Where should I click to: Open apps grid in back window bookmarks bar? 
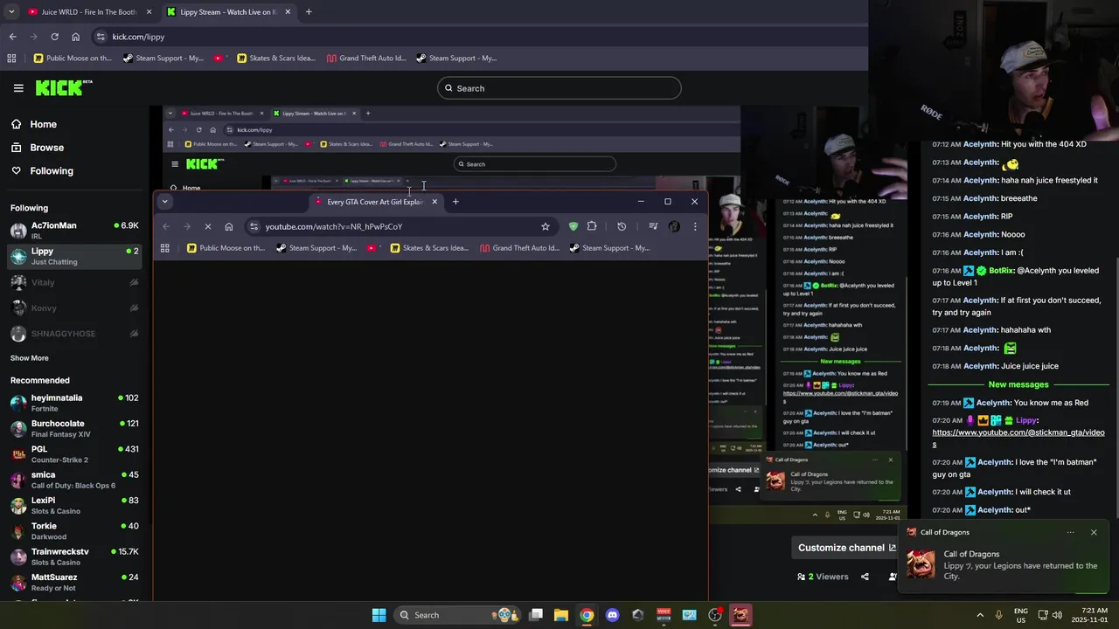coord(11,59)
